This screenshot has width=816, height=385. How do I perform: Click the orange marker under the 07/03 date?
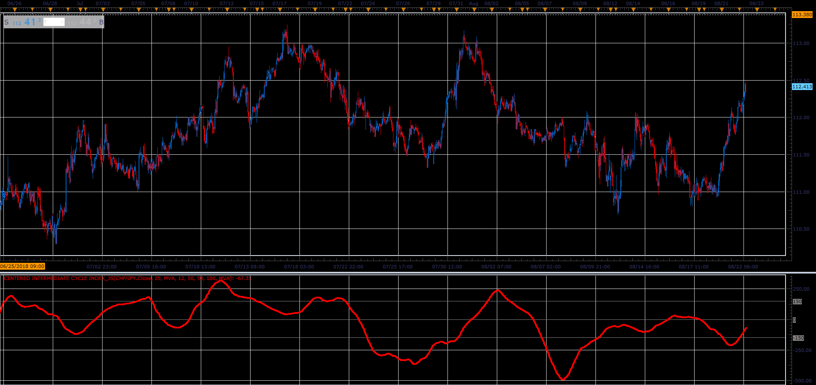tap(103, 10)
